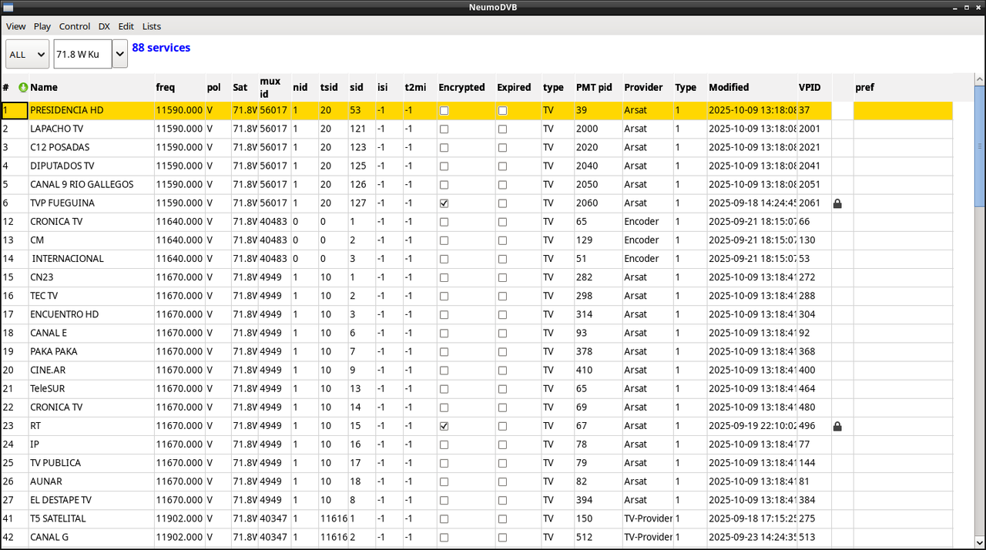Toggle Expired checkbox for CANAL G
This screenshot has width=986, height=550.
502,537
